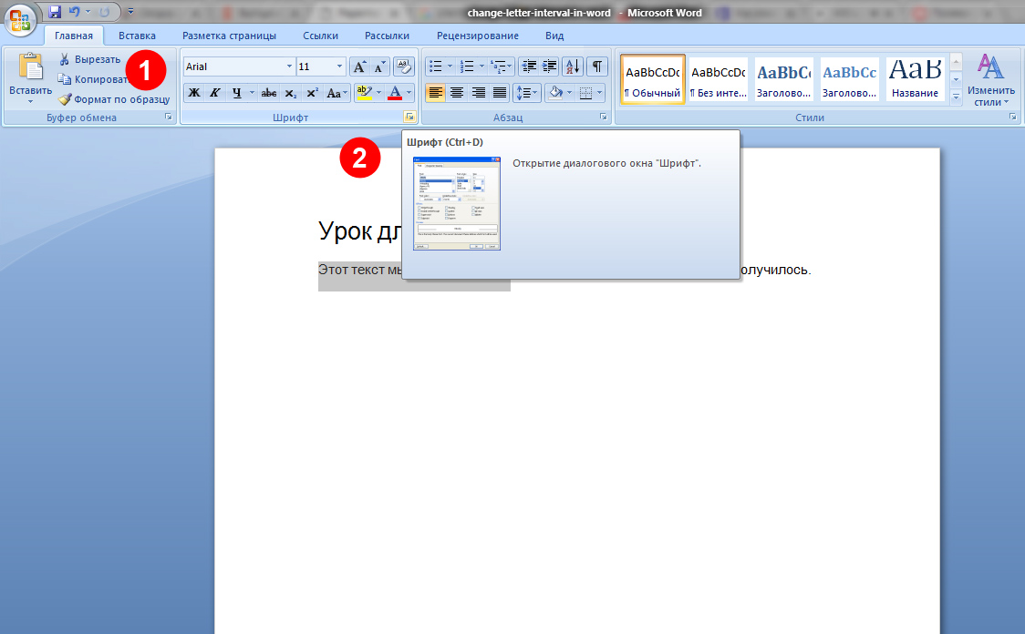Open the undo history dropdown arrow
This screenshot has width=1025, height=634.
coord(88,12)
